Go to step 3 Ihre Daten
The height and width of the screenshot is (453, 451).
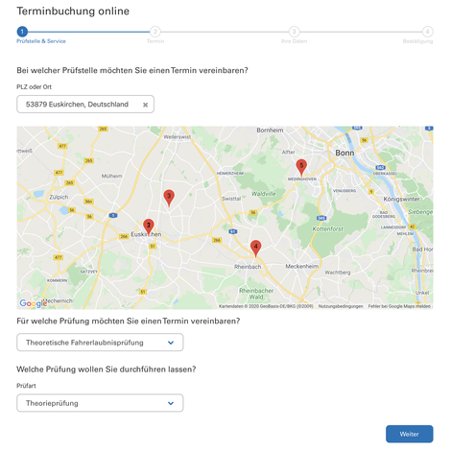tap(294, 32)
